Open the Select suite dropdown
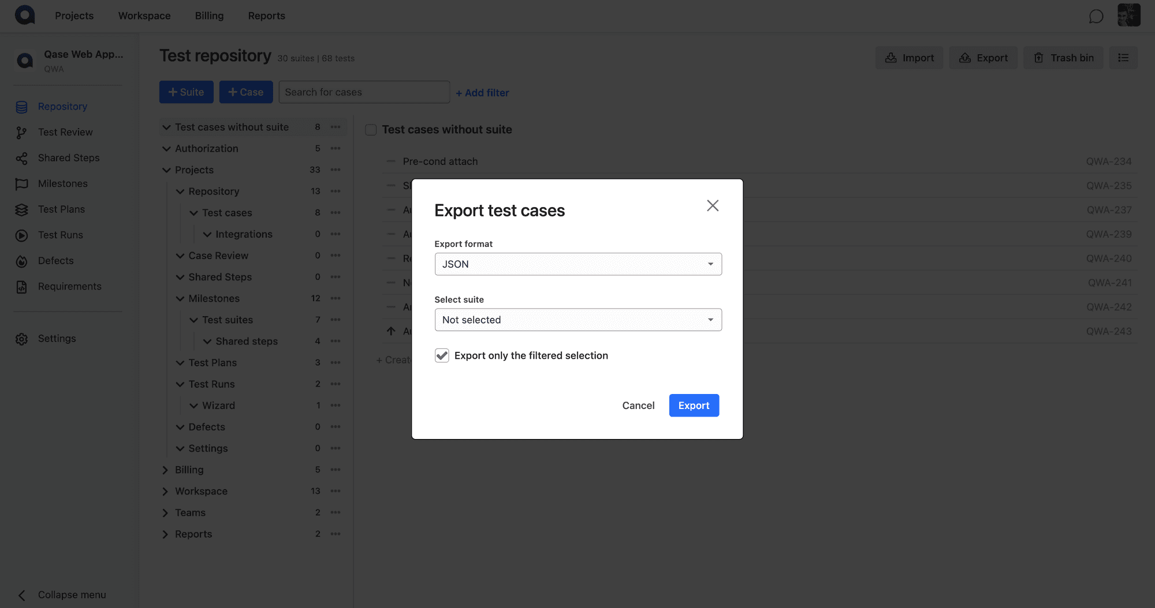Image resolution: width=1155 pixels, height=608 pixels. tap(578, 320)
